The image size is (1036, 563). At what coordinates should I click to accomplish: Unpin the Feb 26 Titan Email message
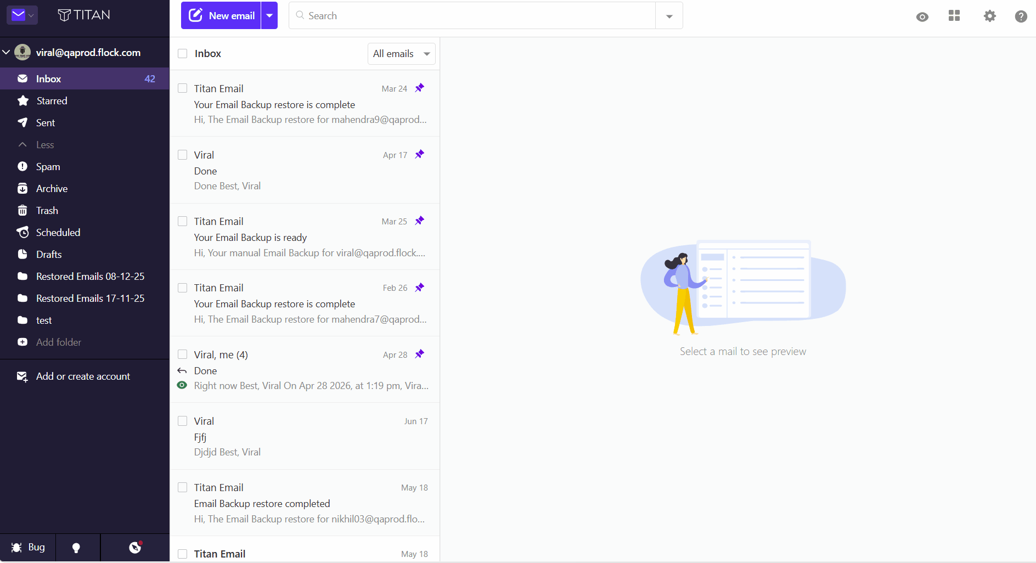420,288
